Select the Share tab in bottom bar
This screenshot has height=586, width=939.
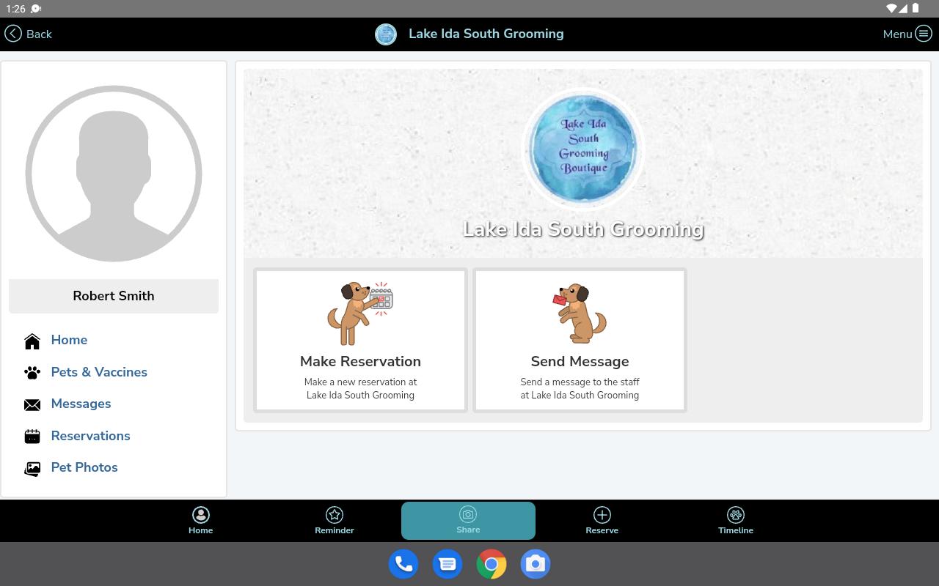pyautogui.click(x=468, y=521)
